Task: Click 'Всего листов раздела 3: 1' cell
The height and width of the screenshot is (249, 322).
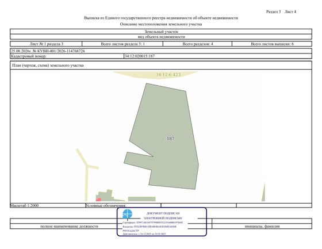Action: click(122, 44)
